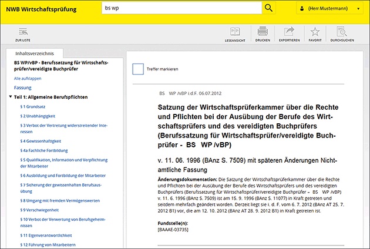Screen dimensions: 370x249
Task: Click the search magnifier icon
Action: [269, 8]
